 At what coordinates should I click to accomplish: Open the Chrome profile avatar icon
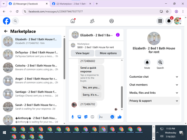(176, 12)
